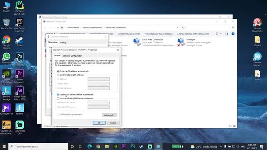This screenshot has width=267, height=150.
Task: Select the NordLynx network adapter
Action: tap(194, 42)
